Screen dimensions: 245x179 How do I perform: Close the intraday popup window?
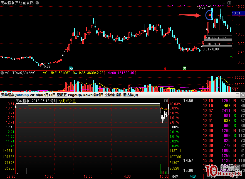coord(243,95)
